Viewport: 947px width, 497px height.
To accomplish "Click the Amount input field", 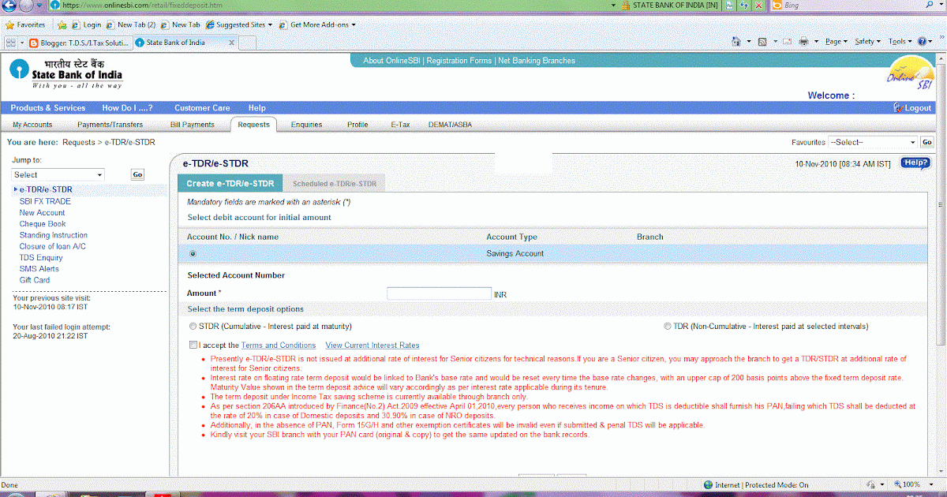I will pos(439,293).
